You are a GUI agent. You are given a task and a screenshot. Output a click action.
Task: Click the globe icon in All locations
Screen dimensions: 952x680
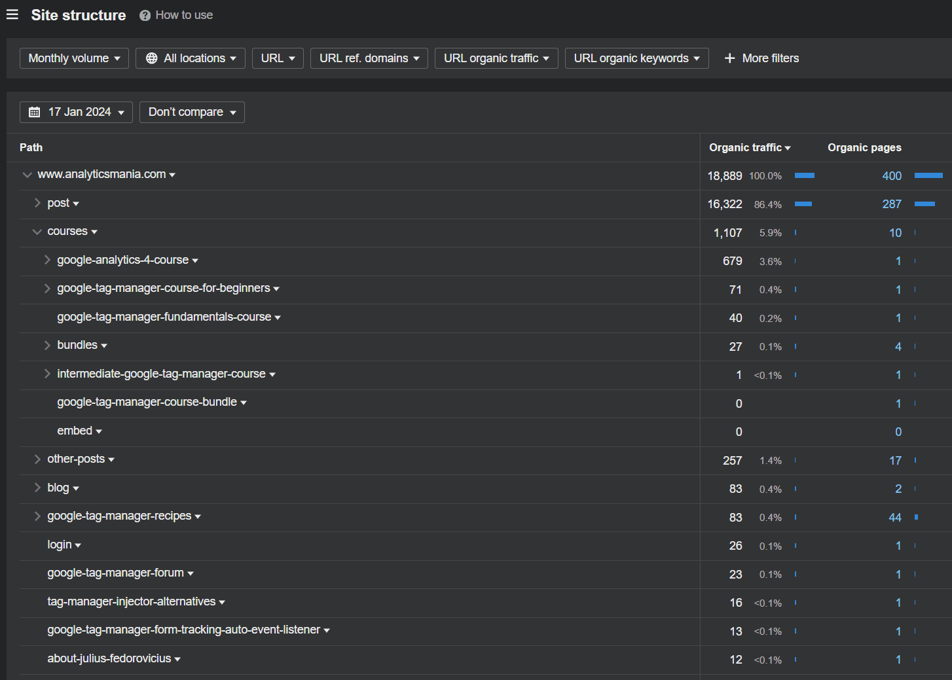[151, 58]
